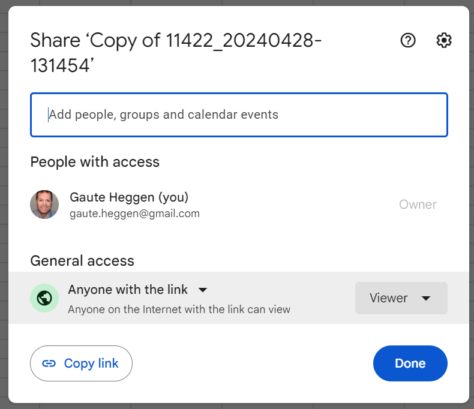Image resolution: width=474 pixels, height=409 pixels.
Task: Click the 'People with access' heading
Action: tap(95, 162)
